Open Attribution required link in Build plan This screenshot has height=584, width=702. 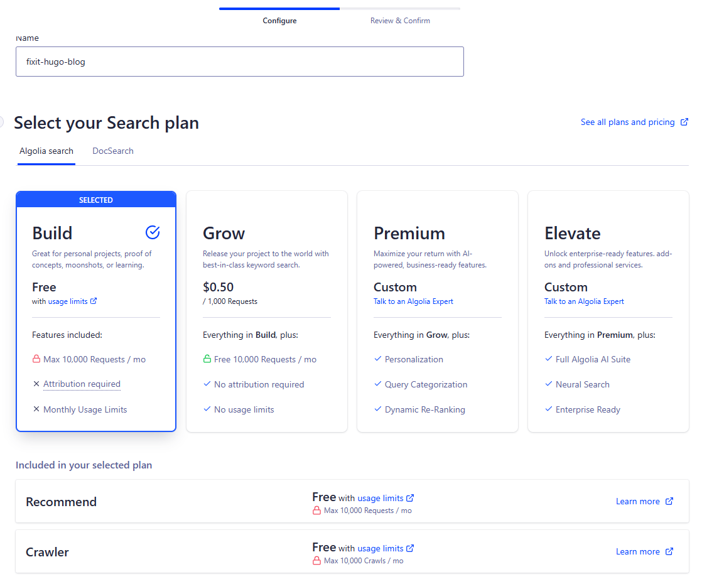pos(82,384)
